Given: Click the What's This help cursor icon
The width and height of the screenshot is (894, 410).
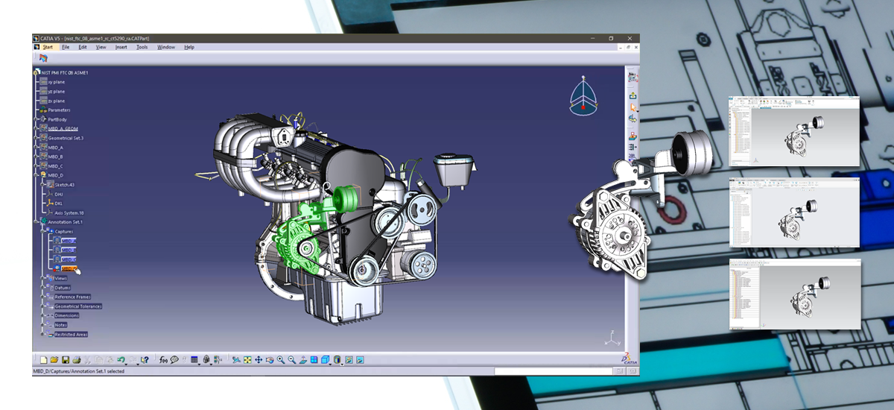Looking at the screenshot, I should [x=145, y=360].
